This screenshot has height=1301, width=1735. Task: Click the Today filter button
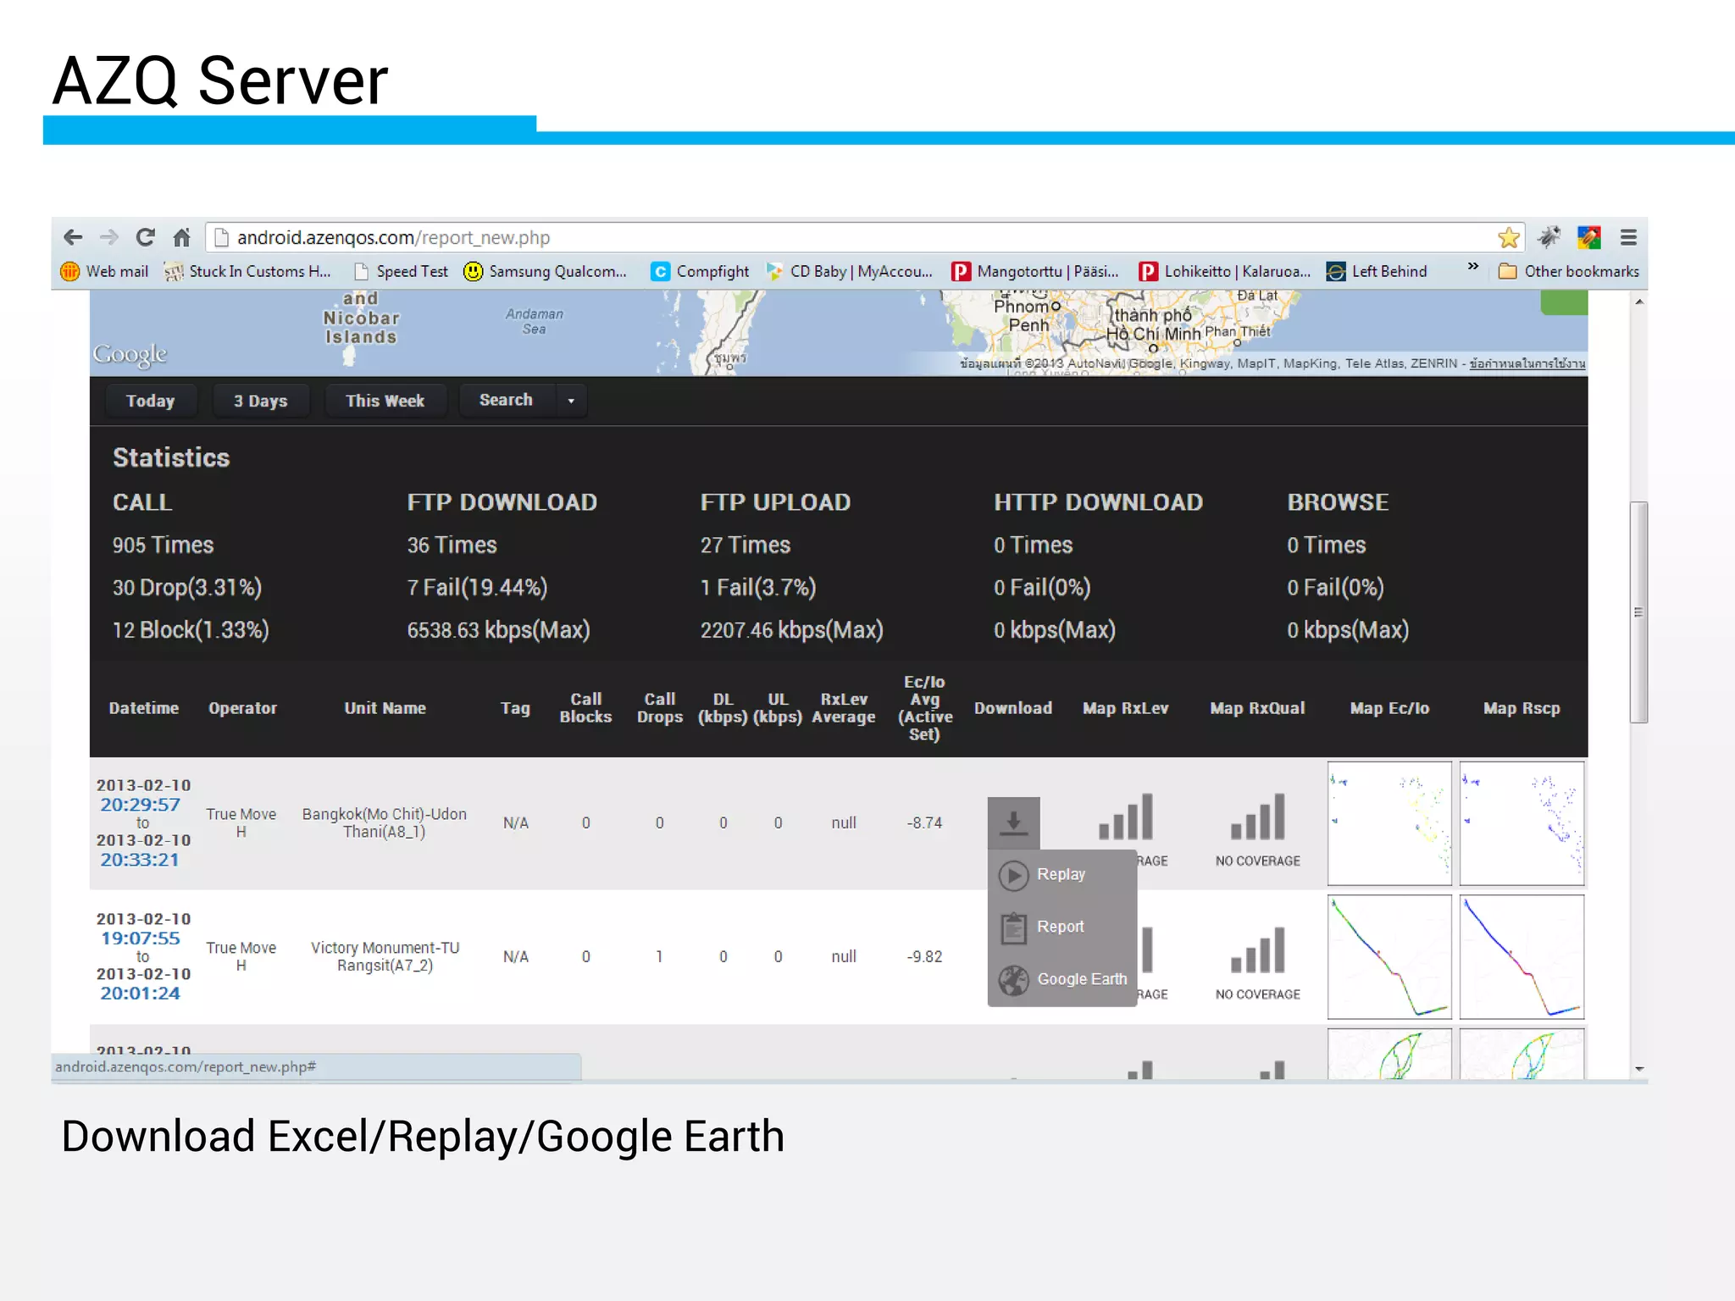(150, 401)
